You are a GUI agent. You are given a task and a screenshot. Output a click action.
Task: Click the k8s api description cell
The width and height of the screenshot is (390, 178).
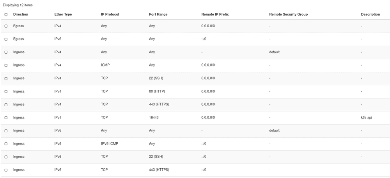click(x=366, y=117)
